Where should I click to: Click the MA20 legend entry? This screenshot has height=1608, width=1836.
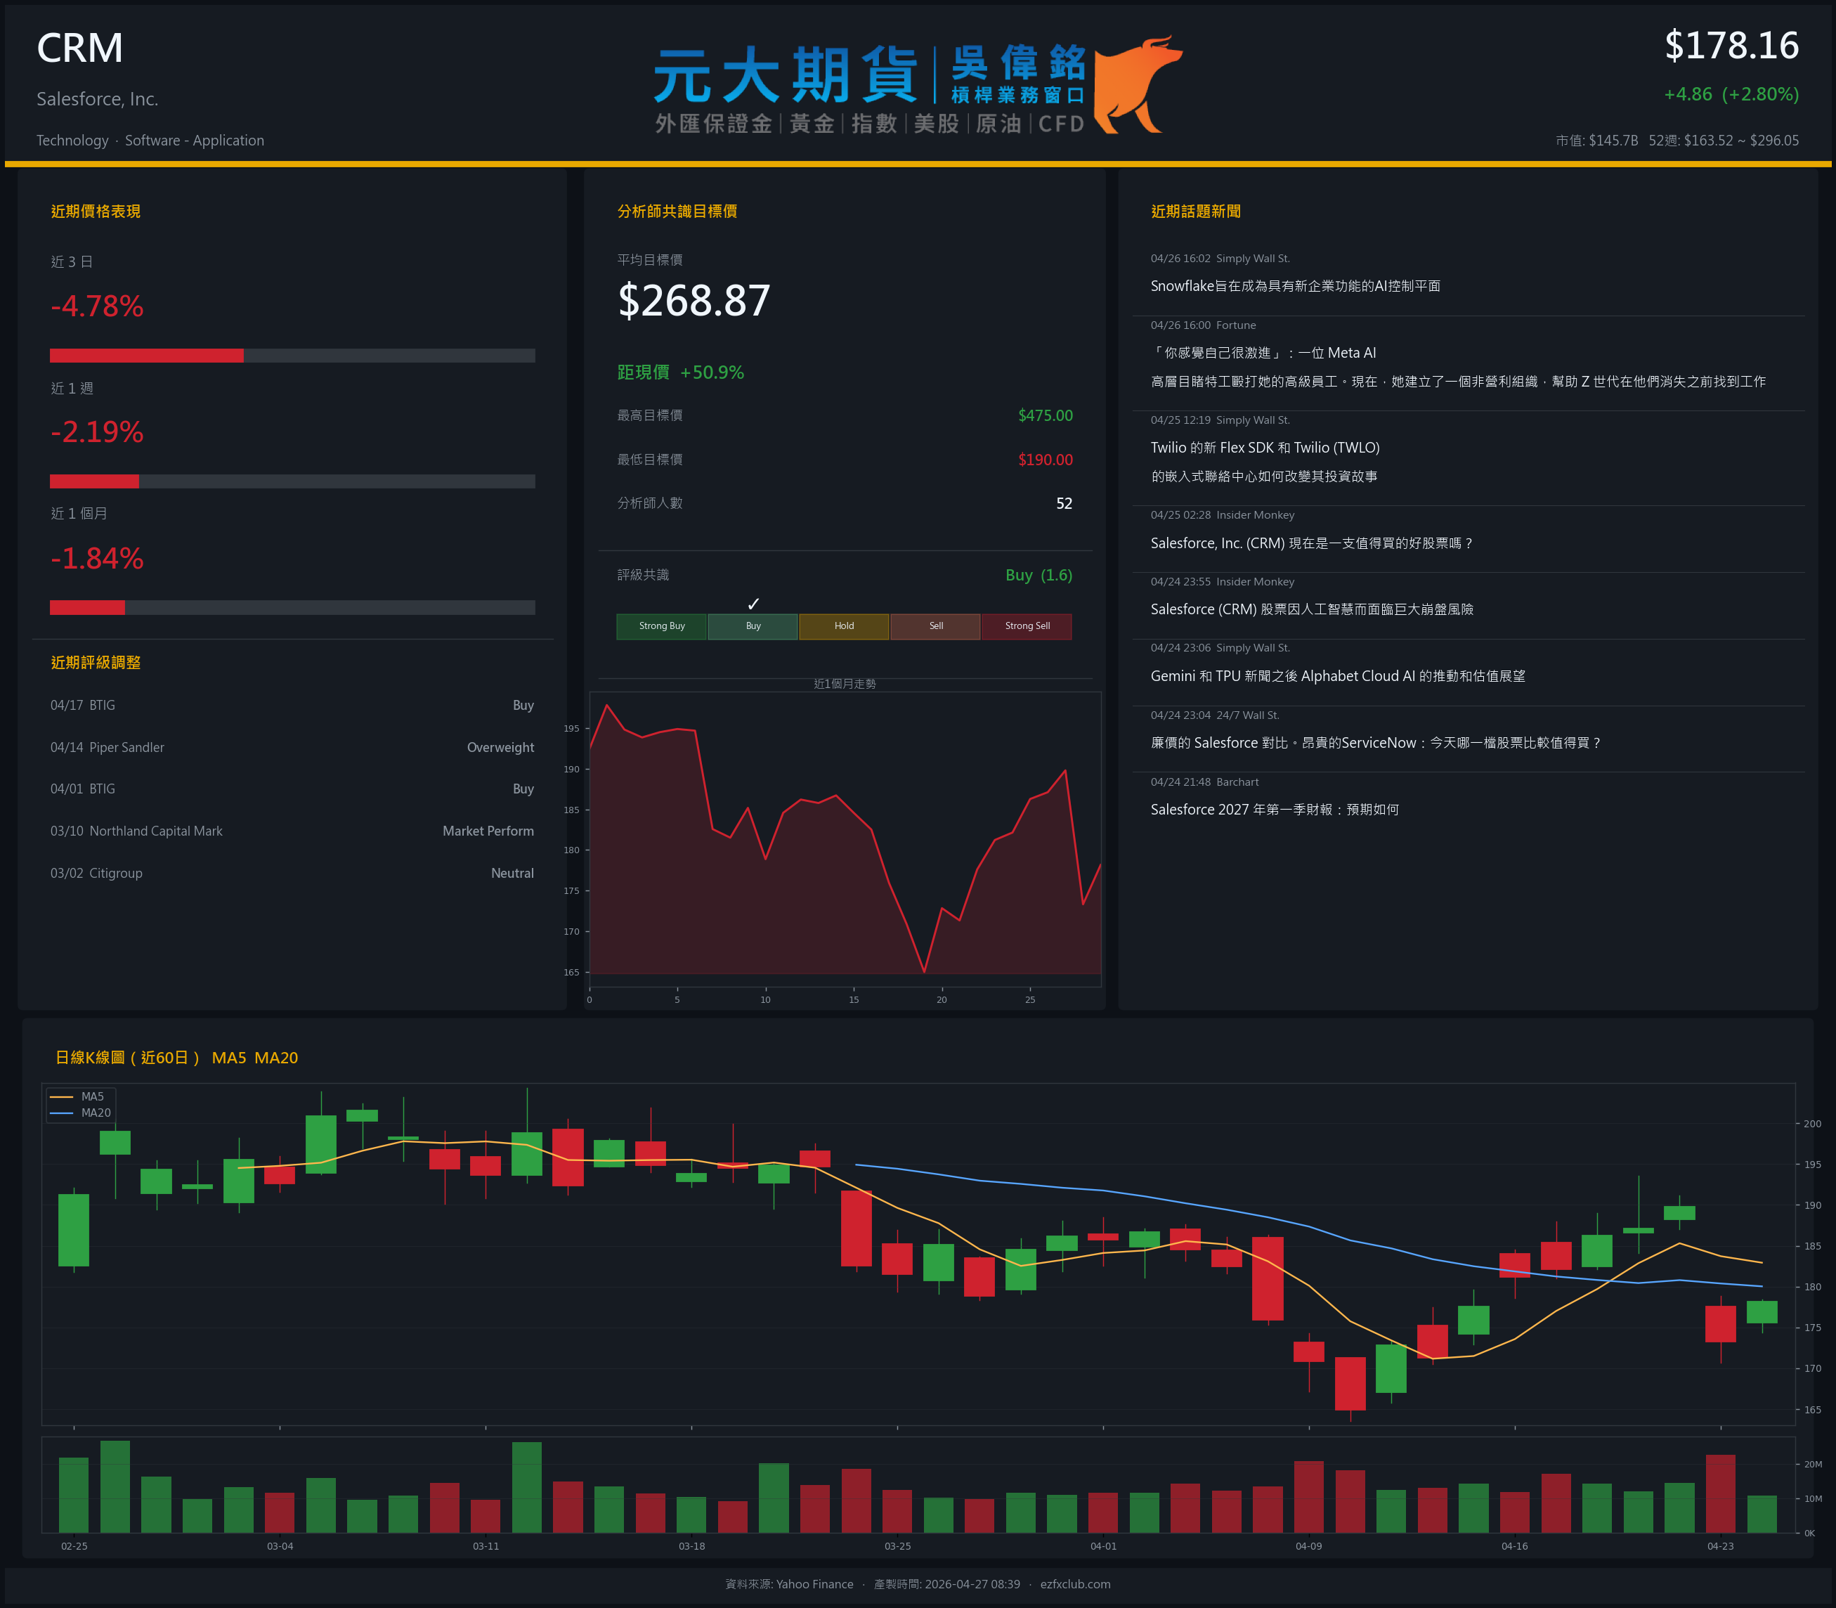pyautogui.click(x=81, y=1113)
